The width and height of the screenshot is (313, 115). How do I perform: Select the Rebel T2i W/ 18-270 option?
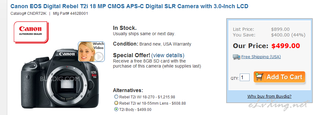116,97
